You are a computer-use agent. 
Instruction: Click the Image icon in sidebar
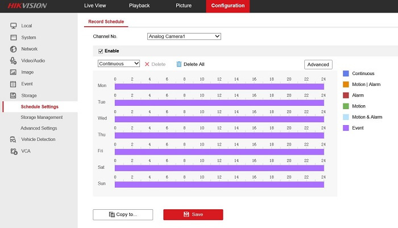13,72
